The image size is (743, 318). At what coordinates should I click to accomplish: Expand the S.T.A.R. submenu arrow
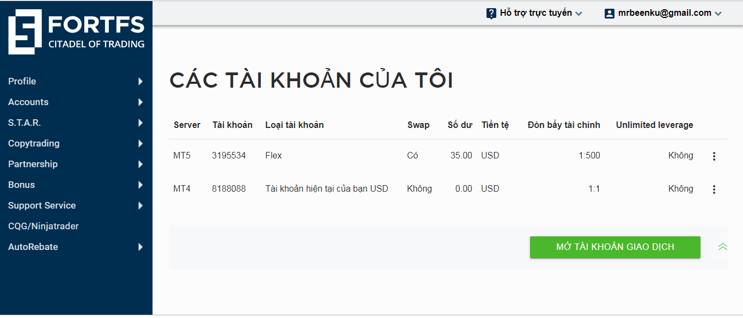[x=141, y=123]
